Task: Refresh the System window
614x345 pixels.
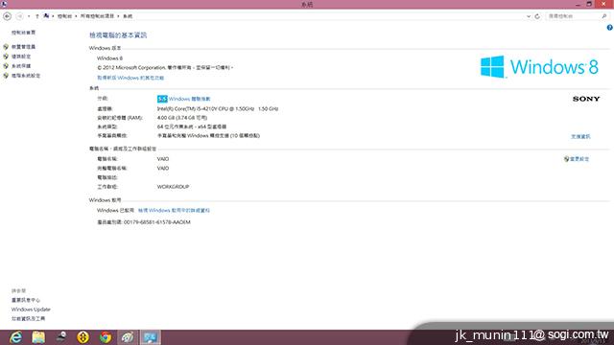Action: click(537, 16)
